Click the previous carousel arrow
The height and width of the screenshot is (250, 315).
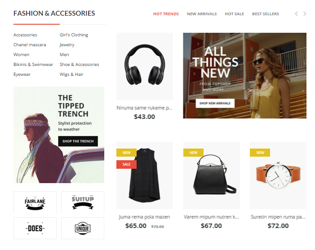click(296, 13)
